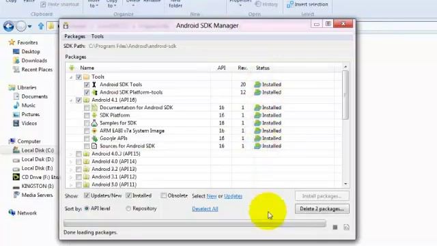Click the packages list scroll down arrow
Image resolution: width=437 pixels, height=246 pixels.
(x=346, y=184)
